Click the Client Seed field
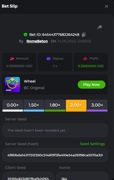This screenshot has height=180, width=114. [x=28, y=176]
